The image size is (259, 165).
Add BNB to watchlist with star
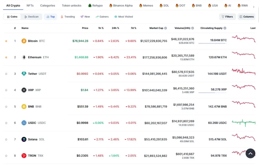click(6, 107)
